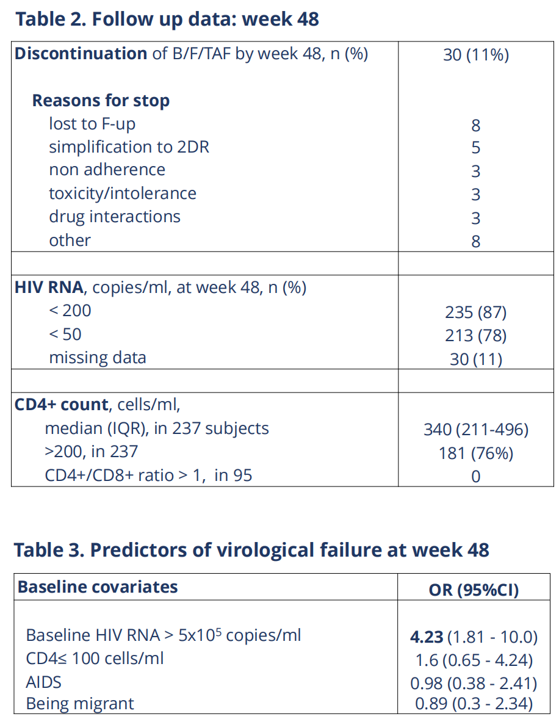The height and width of the screenshot is (719, 559).
Task: Select value 5 for simplification to 2DR
Action: pyautogui.click(x=476, y=148)
